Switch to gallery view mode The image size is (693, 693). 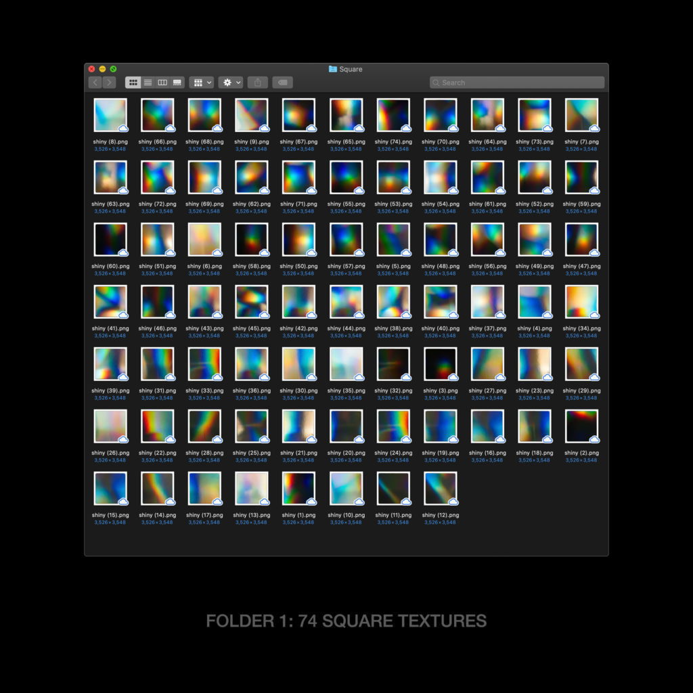(x=177, y=83)
